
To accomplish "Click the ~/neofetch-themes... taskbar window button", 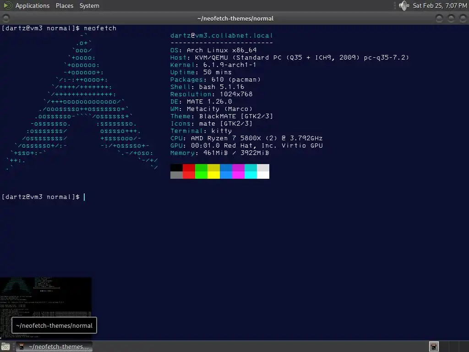I will coord(54,346).
